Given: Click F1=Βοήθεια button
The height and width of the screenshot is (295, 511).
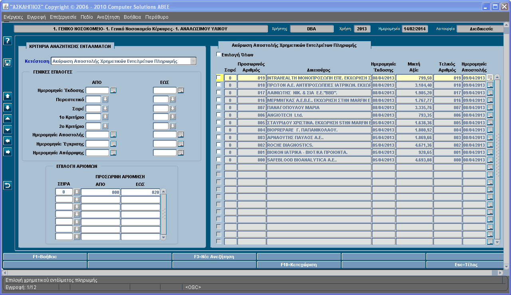Looking at the screenshot, I should [x=45, y=257].
